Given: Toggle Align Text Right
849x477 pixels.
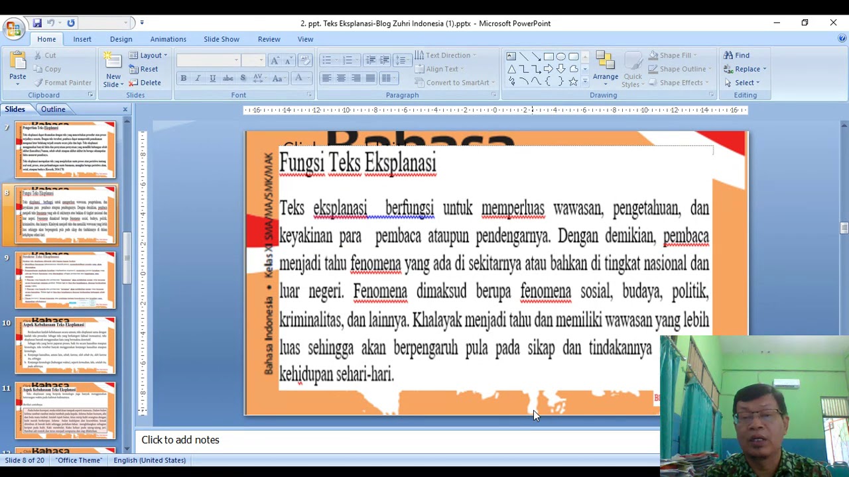Looking at the screenshot, I should pos(356,78).
